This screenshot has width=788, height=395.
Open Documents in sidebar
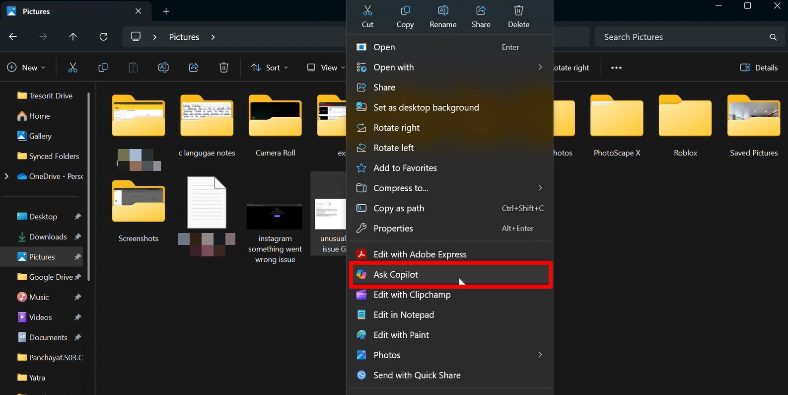point(43,337)
